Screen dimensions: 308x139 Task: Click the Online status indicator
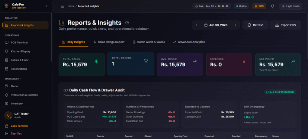(241, 6)
